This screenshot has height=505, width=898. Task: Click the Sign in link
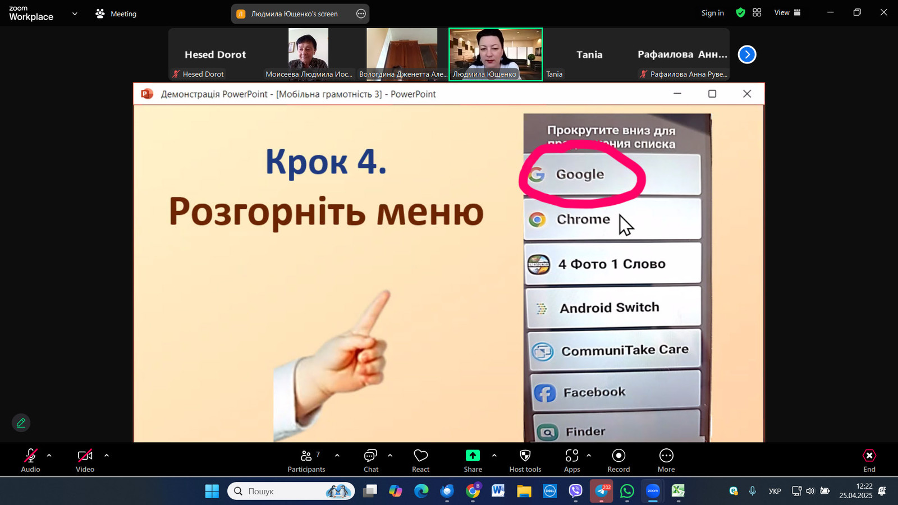[712, 13]
